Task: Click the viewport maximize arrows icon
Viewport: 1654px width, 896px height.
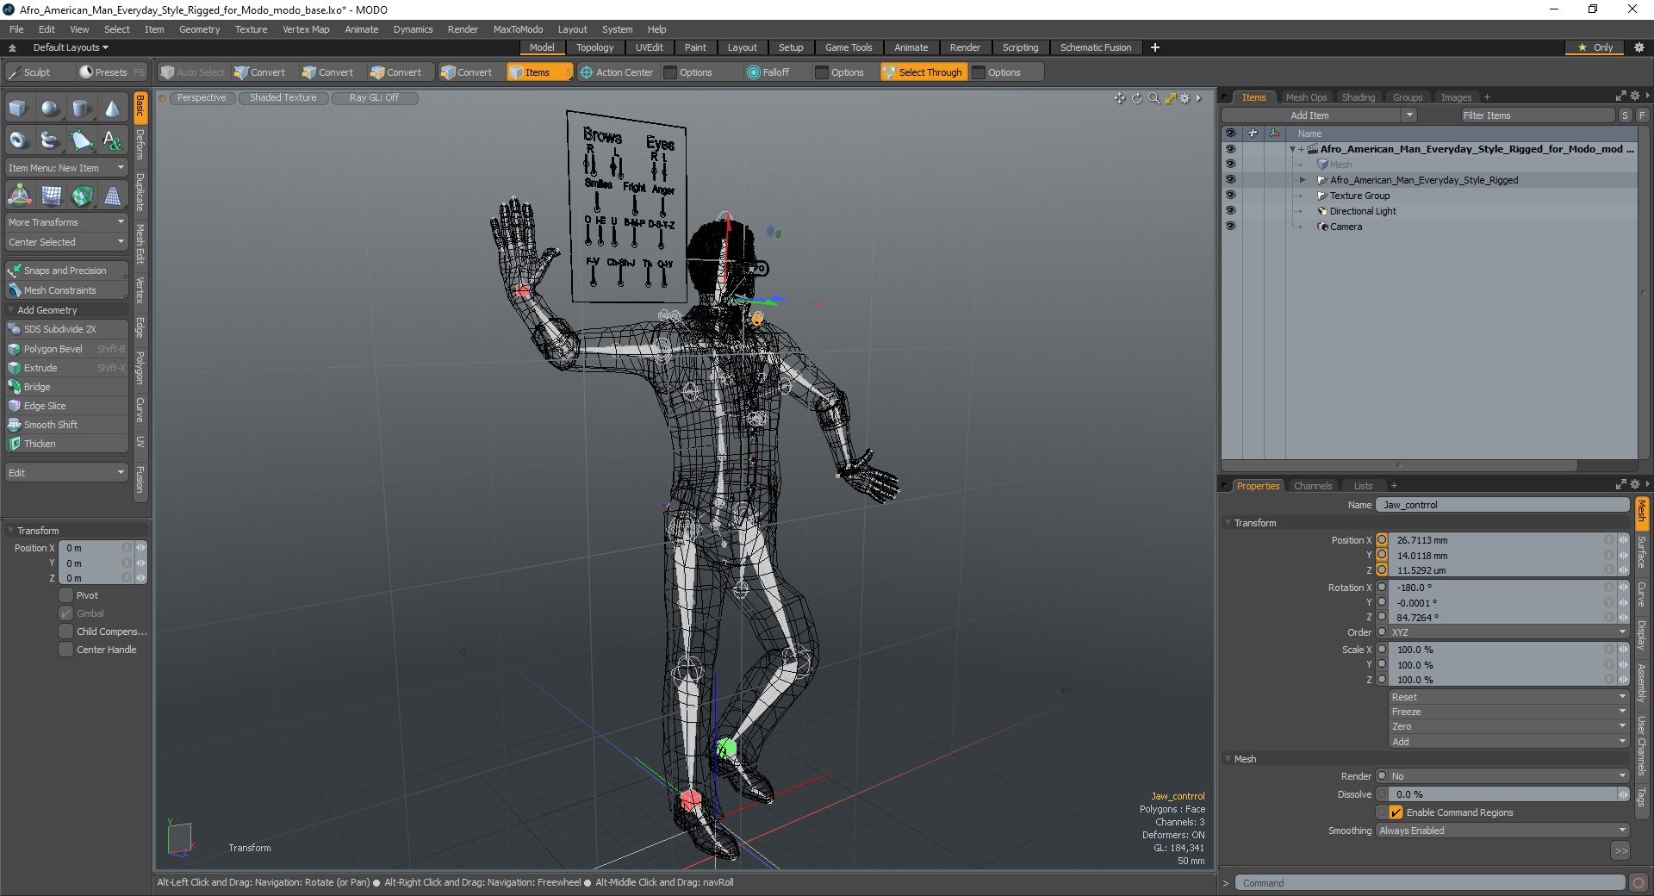Action: point(1170,98)
